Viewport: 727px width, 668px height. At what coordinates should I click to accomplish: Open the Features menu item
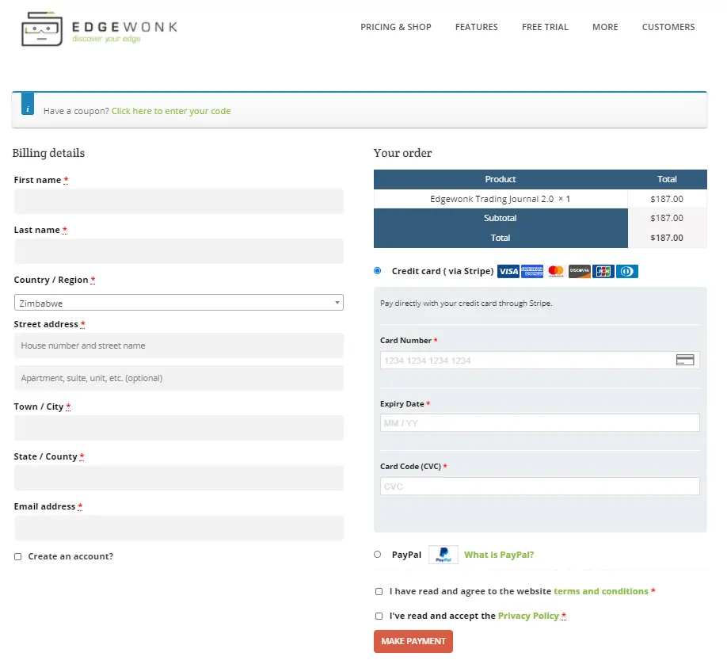pyautogui.click(x=477, y=27)
